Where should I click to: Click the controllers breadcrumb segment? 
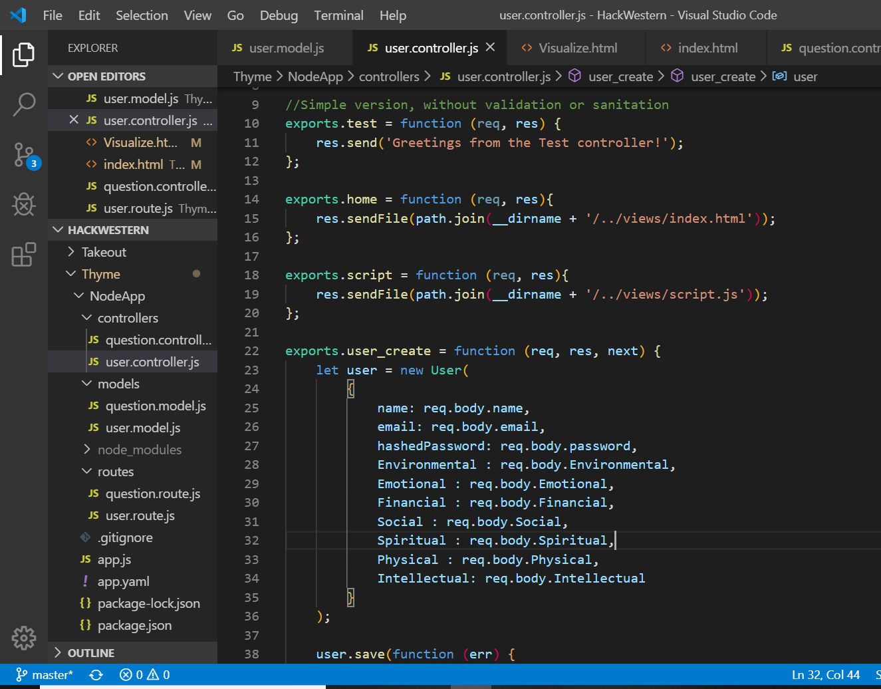click(x=389, y=76)
